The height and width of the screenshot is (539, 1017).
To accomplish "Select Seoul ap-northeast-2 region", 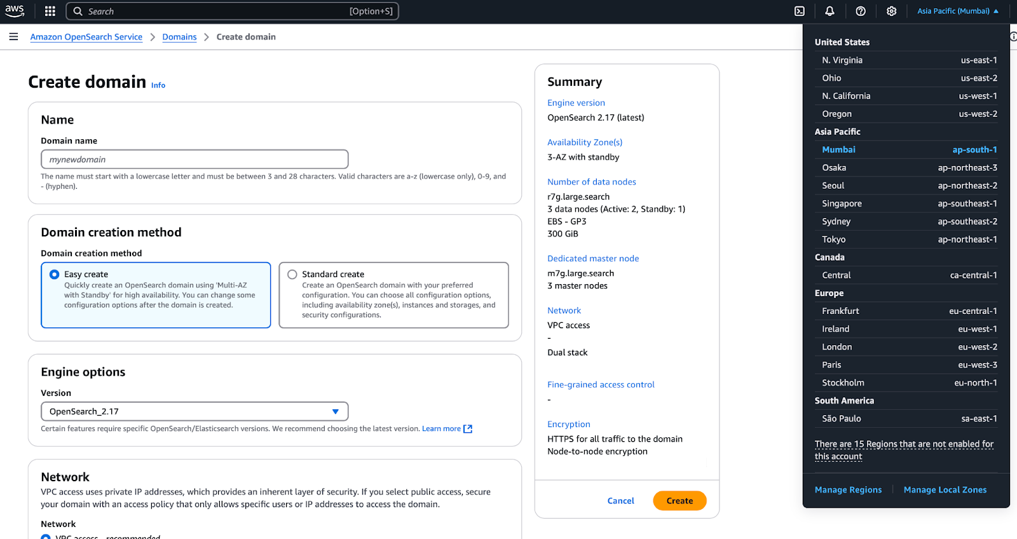I will [x=909, y=186].
